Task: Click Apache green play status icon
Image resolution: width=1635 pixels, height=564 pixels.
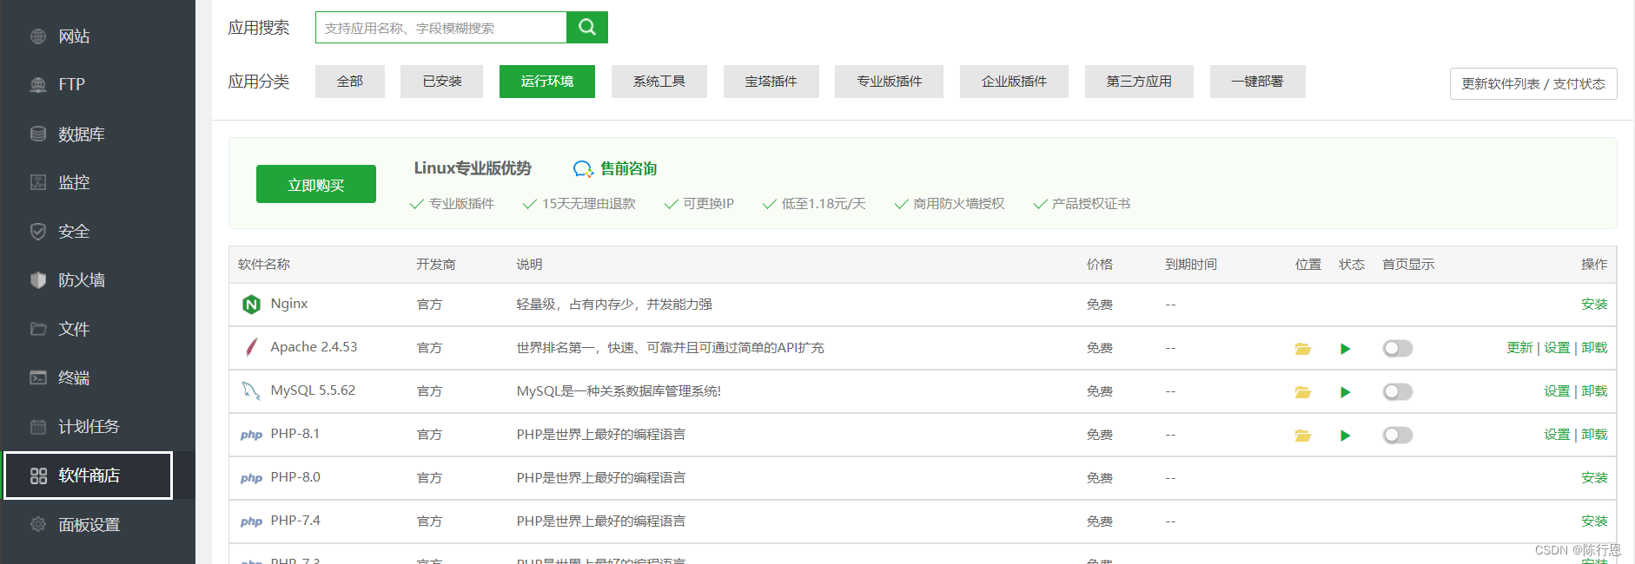Action: 1345,349
